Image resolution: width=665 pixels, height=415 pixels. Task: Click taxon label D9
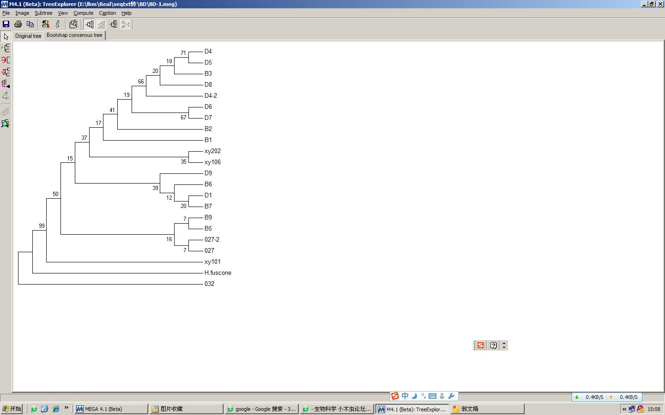(208, 173)
